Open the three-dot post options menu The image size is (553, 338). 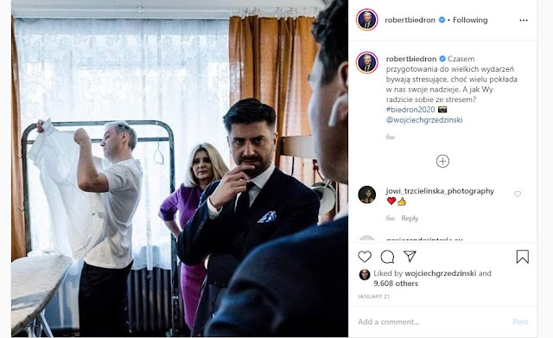tap(524, 20)
